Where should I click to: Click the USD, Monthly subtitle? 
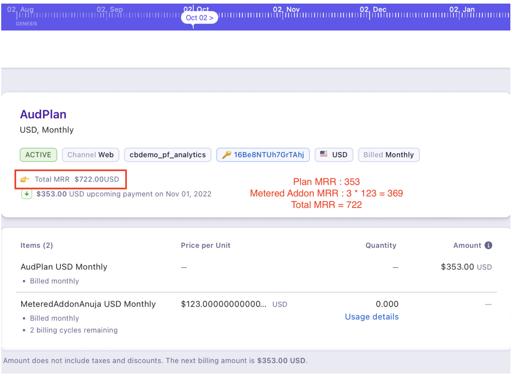tap(47, 130)
